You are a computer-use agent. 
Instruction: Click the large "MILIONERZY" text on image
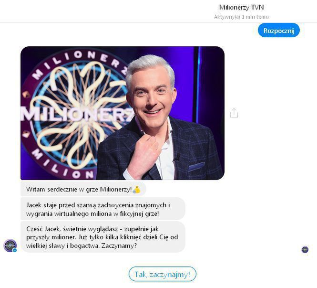click(72, 114)
